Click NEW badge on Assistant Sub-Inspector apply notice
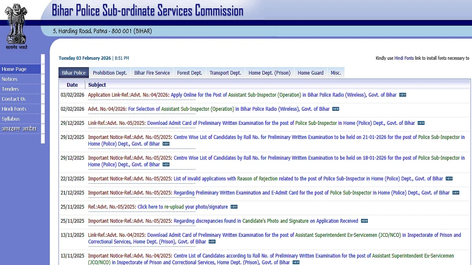Image resolution: width=472 pixels, height=265 pixels. click(x=403, y=95)
